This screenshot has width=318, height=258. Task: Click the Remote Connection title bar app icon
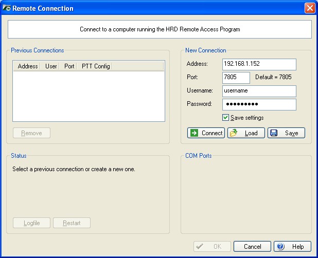7,8
